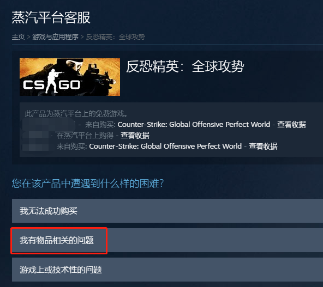Screen dimensions: 323x287
Task: Click the first Counter-Strike Perfect World package name
Action: coord(194,125)
